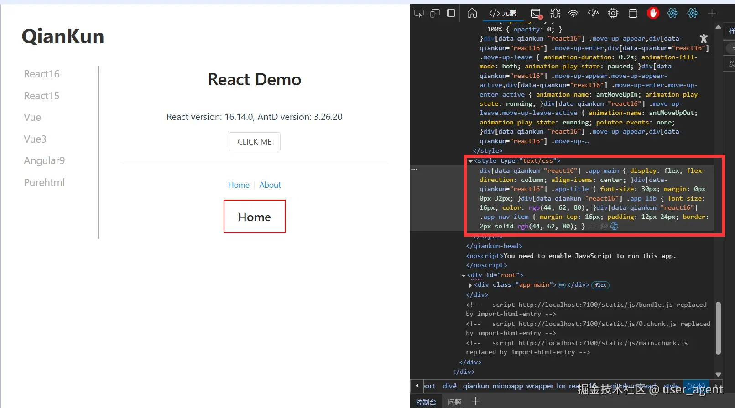The image size is (735, 408).
Task: Open Angular9 in the sidebar menu
Action: 44,160
